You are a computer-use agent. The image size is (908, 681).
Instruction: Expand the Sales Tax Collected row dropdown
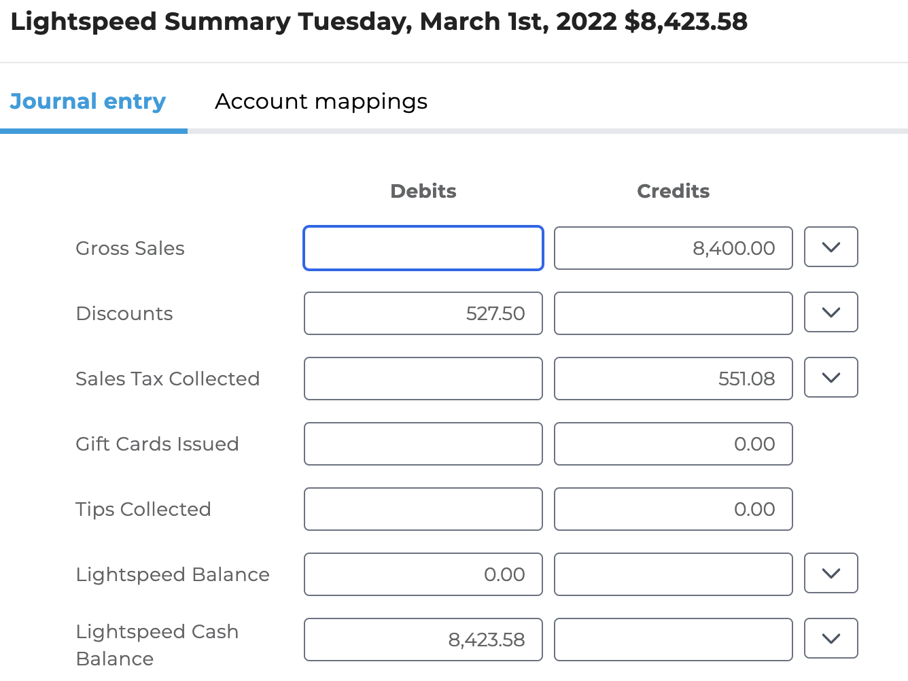tap(831, 378)
